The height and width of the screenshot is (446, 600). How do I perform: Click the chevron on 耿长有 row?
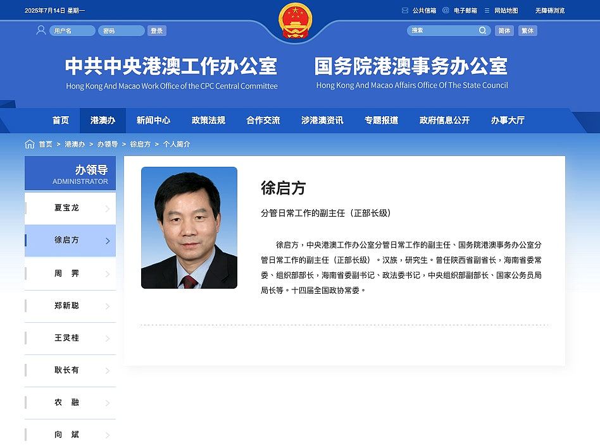[108, 370]
